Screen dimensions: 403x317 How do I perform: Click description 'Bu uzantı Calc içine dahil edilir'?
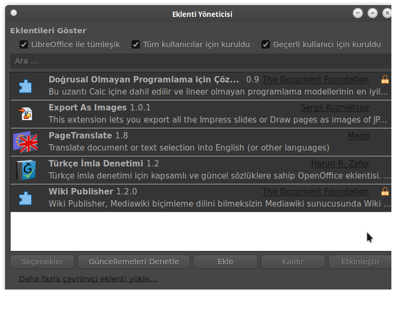point(218,91)
